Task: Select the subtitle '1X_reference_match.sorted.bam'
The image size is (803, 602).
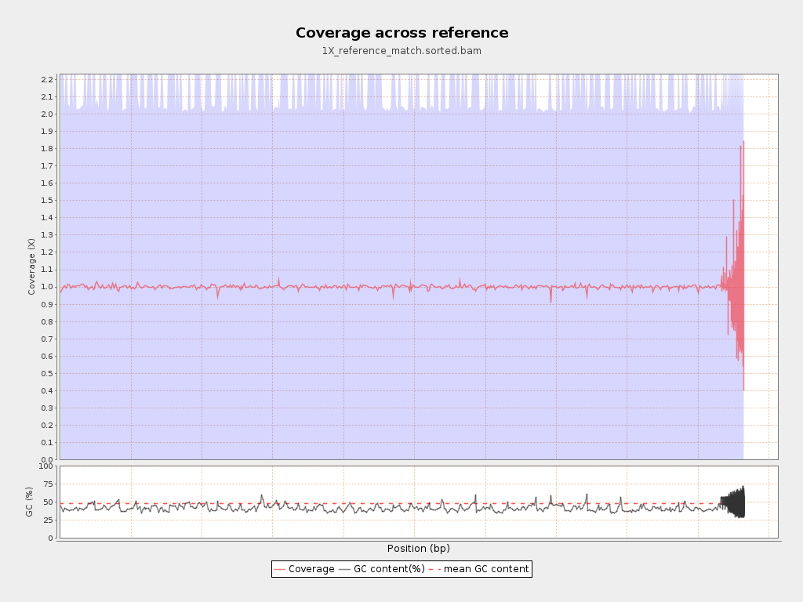Action: pos(401,51)
